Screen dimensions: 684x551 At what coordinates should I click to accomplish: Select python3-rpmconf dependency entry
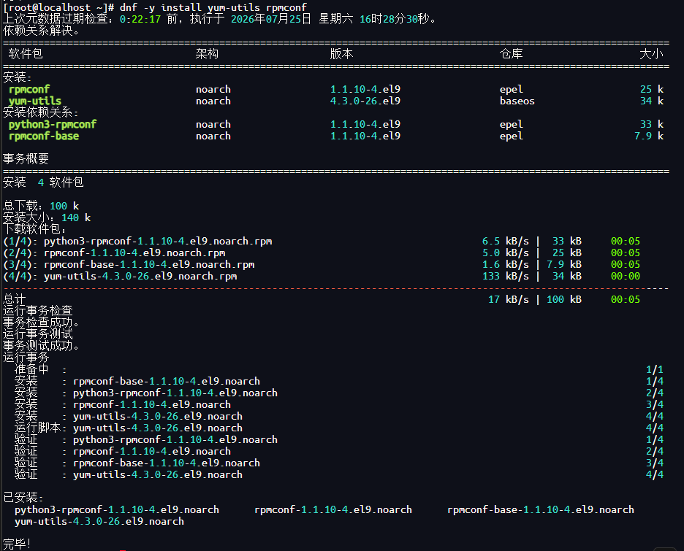tap(53, 125)
